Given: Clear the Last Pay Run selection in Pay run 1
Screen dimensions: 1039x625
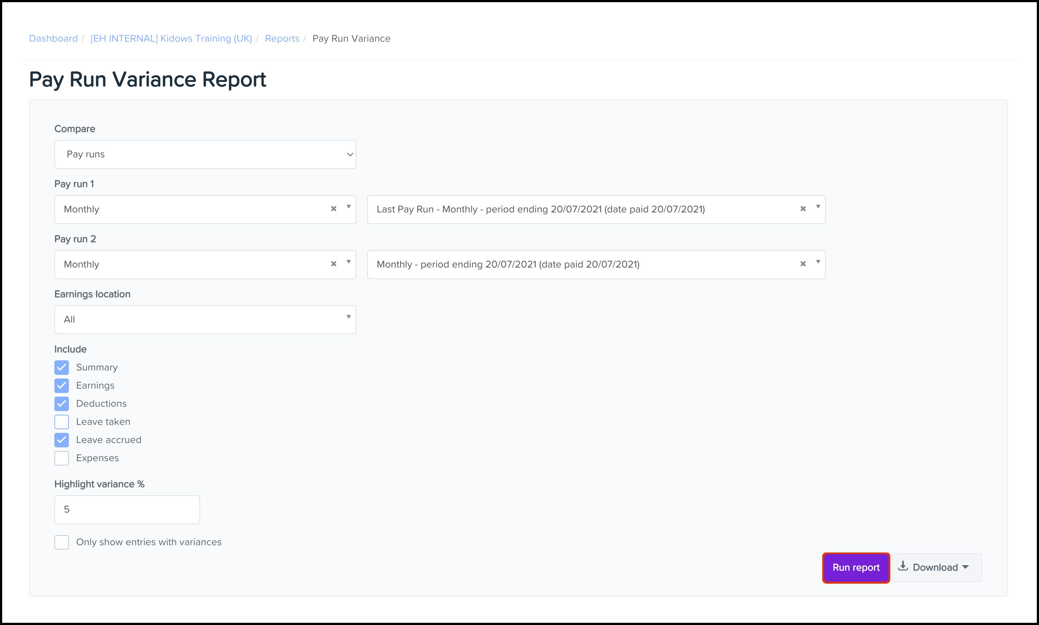Looking at the screenshot, I should tap(803, 208).
